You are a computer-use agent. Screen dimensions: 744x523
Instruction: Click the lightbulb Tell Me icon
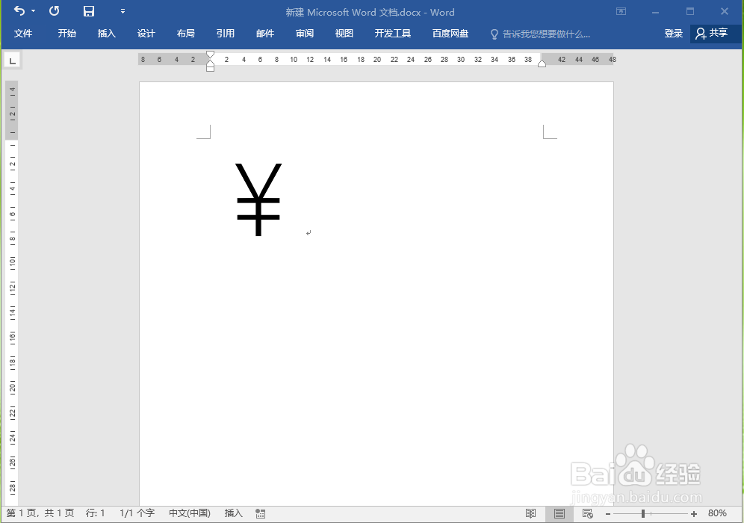(494, 34)
